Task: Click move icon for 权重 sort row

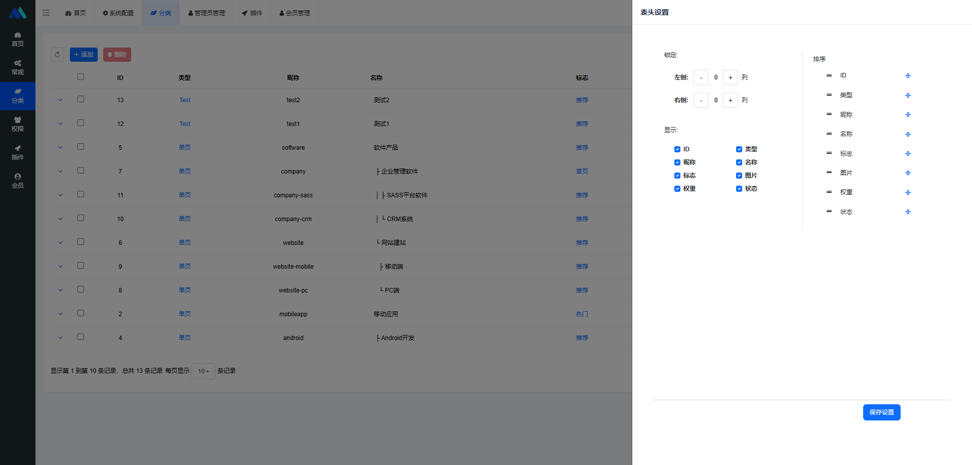Action: [x=908, y=192]
